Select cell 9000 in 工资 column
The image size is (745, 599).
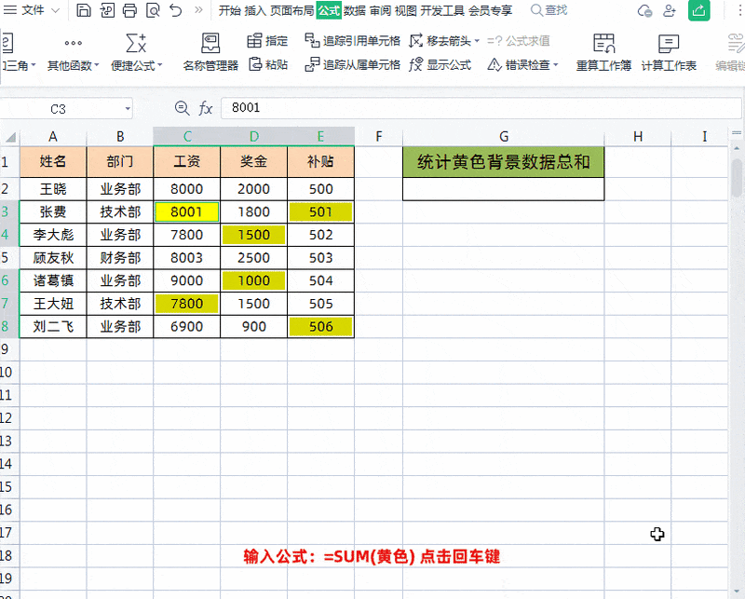pyautogui.click(x=187, y=280)
